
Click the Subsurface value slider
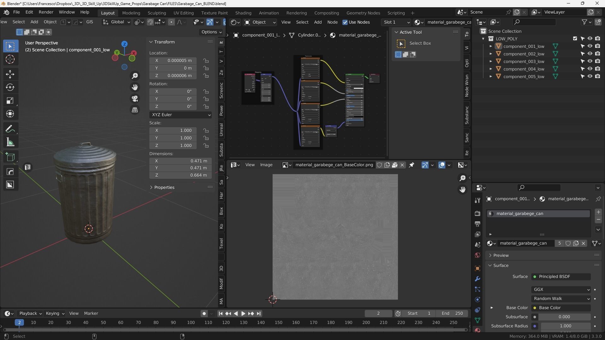[x=564, y=317]
